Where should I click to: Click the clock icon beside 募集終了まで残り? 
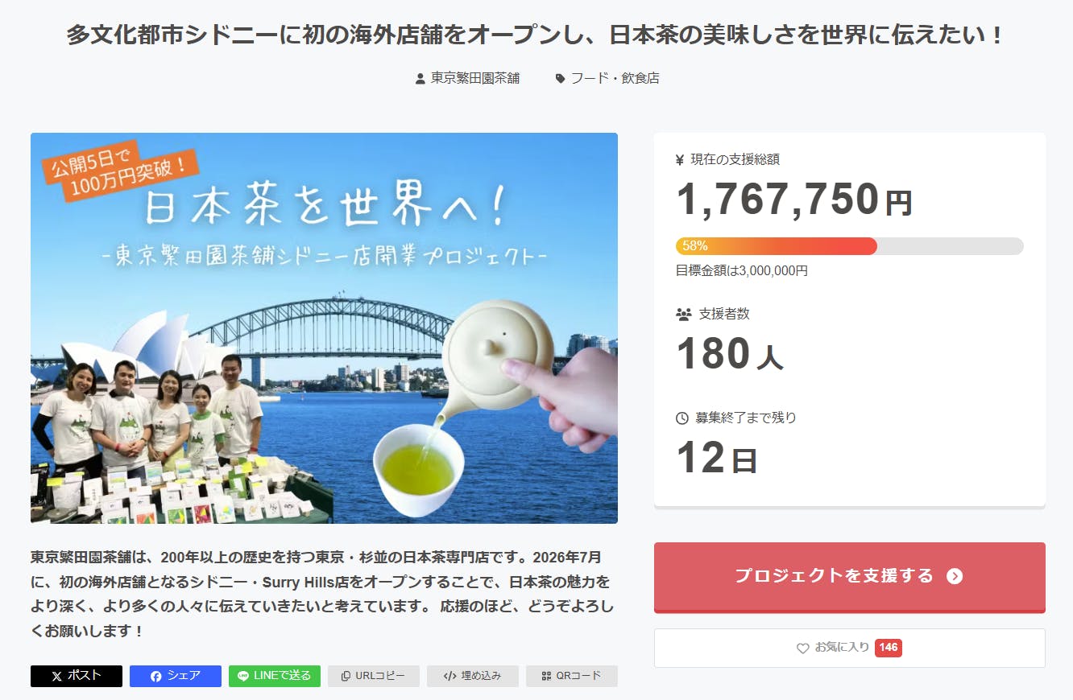pyautogui.click(x=681, y=418)
